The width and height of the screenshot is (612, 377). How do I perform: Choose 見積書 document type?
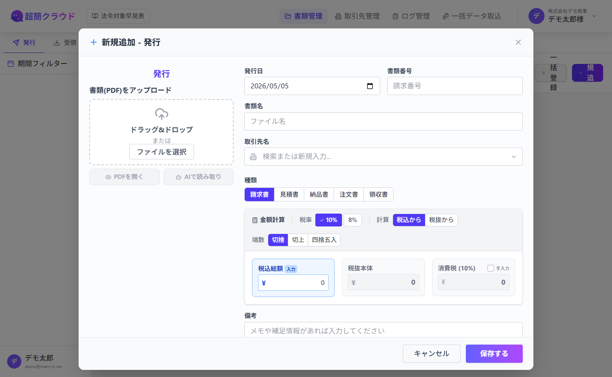tap(289, 194)
